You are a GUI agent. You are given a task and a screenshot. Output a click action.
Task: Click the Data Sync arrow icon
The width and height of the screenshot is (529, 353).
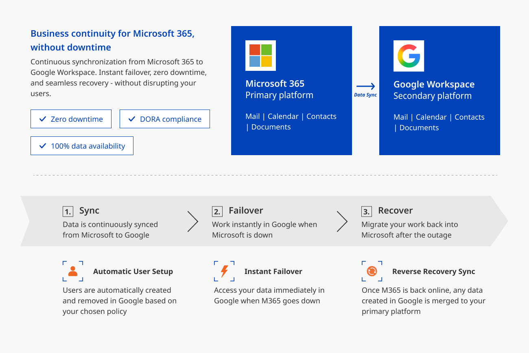click(x=366, y=86)
